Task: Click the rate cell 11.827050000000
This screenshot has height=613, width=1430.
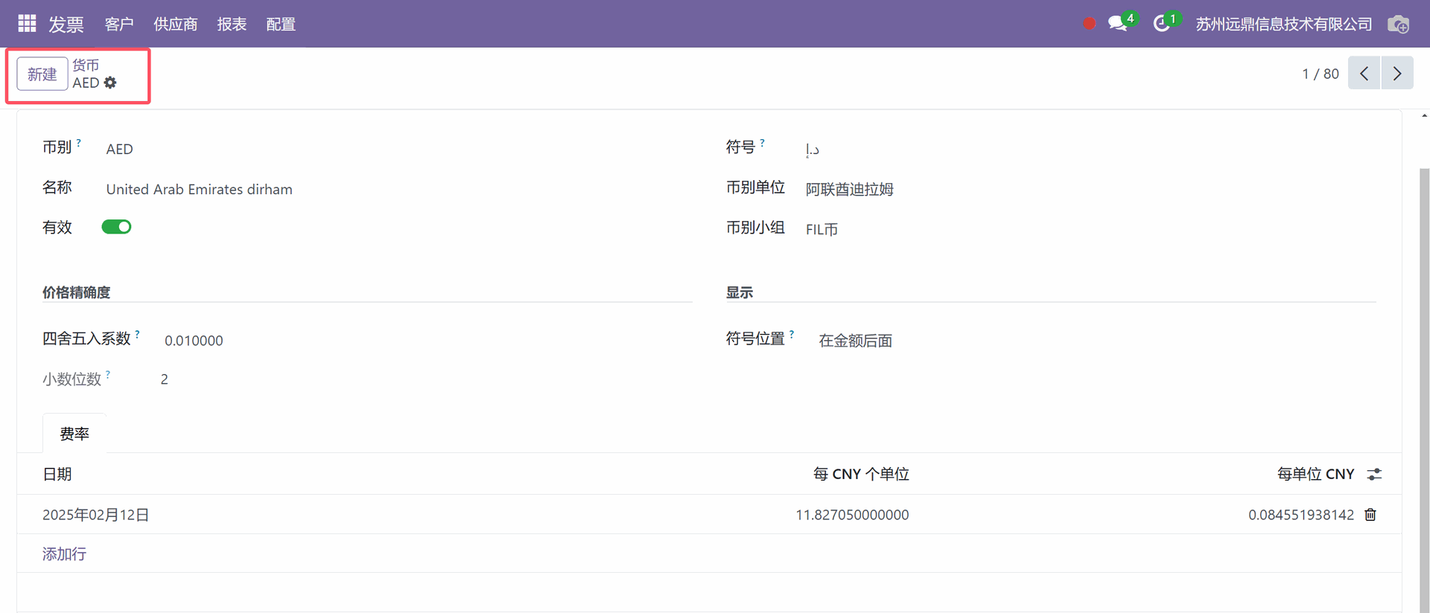Action: (852, 515)
